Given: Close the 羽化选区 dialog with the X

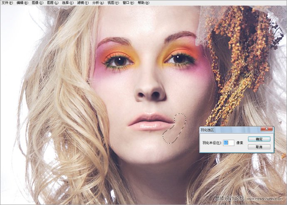Looking at the screenshot, I should click(x=267, y=129).
